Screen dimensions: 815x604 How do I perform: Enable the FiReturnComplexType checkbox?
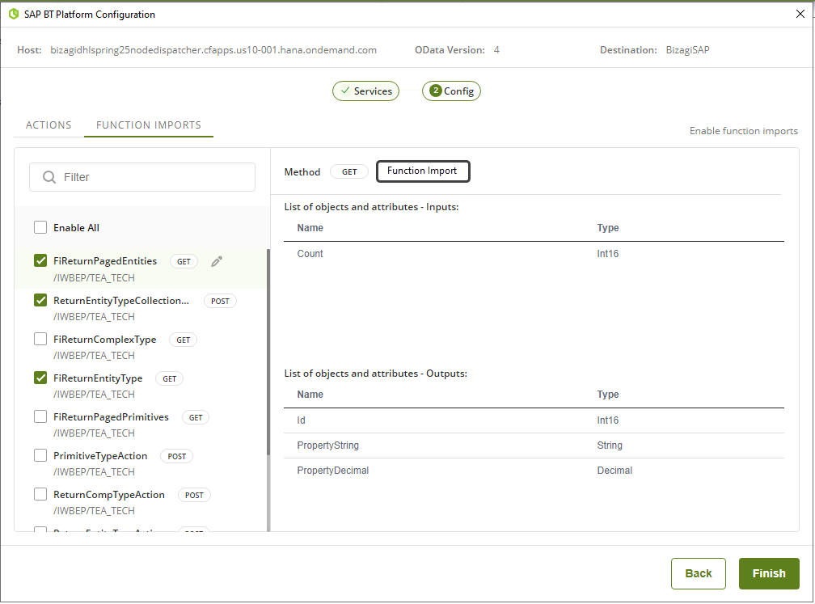click(x=40, y=340)
